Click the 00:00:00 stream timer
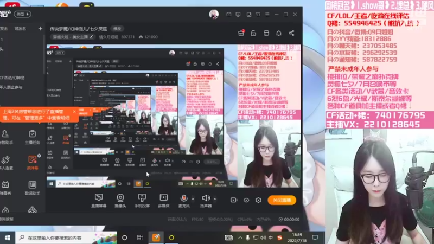 (x=289, y=220)
